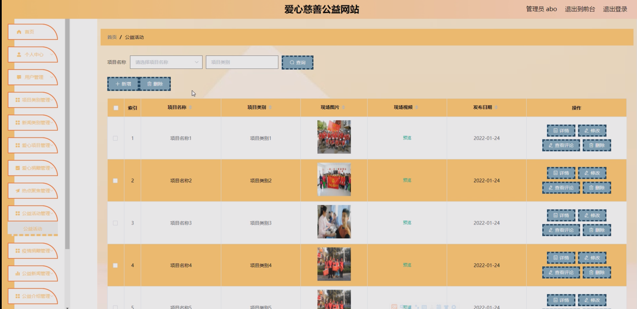Click the sidebar vertical scrollbar
Image resolution: width=637 pixels, height=309 pixels.
click(67, 134)
